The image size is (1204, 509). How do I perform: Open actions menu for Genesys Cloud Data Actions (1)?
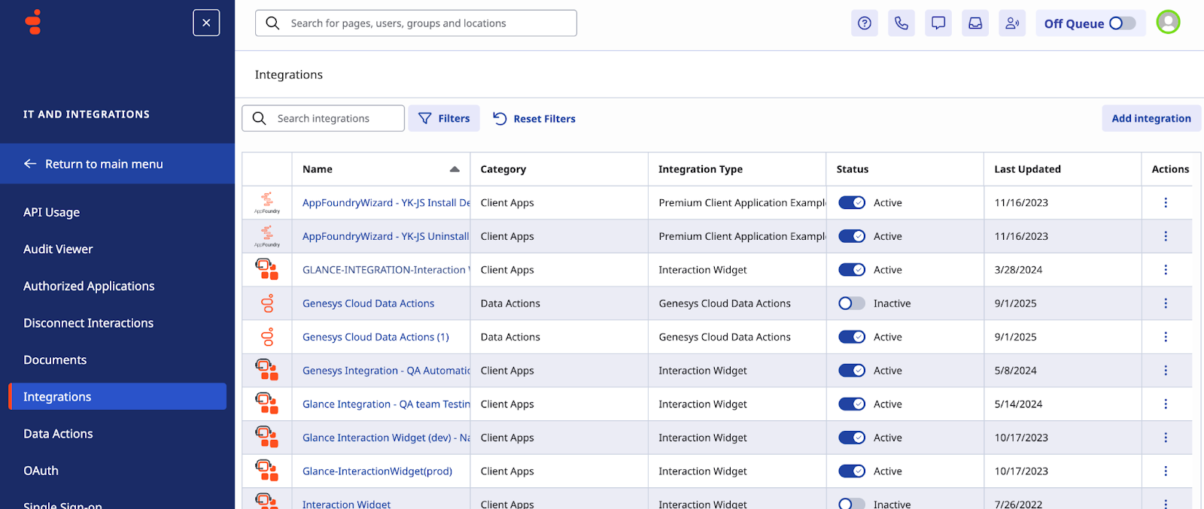1166,337
